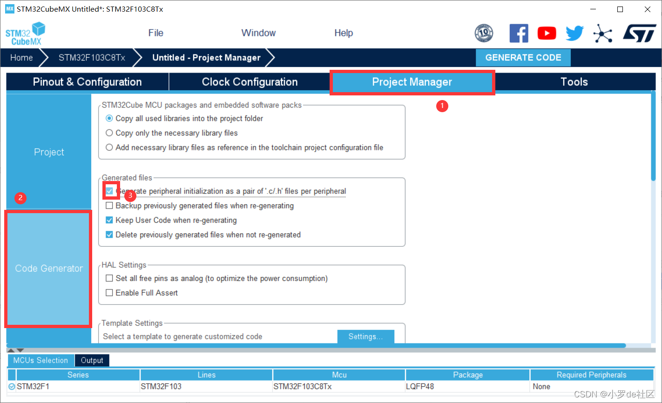Go to Home breadcrumb
The height and width of the screenshot is (403, 662).
[x=21, y=58]
